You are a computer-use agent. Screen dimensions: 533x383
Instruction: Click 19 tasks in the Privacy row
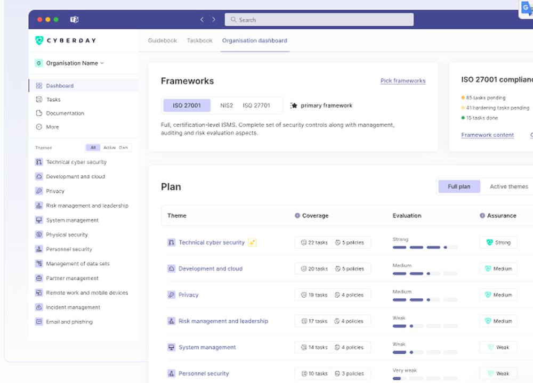(x=314, y=295)
